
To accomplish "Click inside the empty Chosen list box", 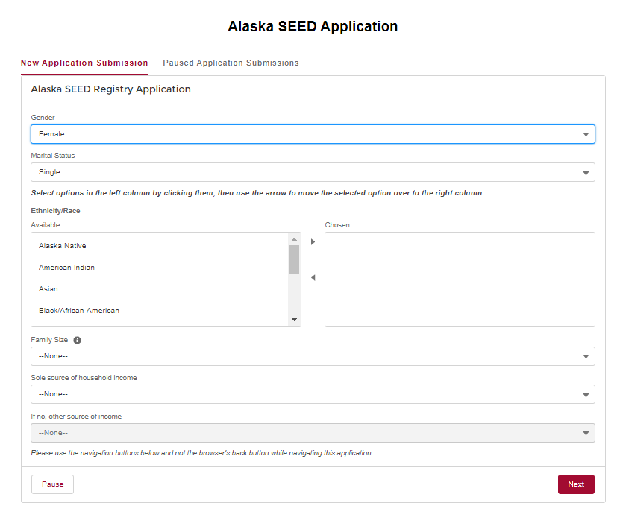I will point(460,279).
